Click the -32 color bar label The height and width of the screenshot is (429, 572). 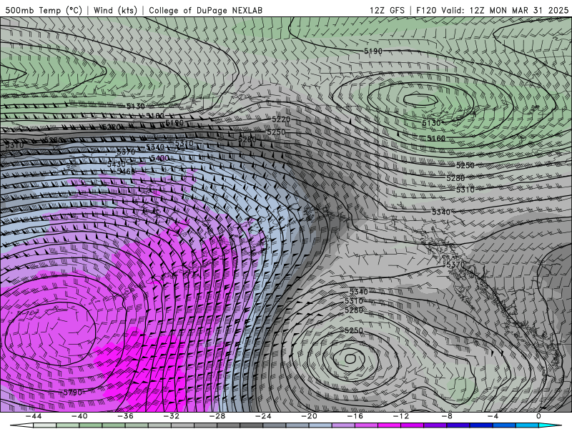pyautogui.click(x=171, y=416)
